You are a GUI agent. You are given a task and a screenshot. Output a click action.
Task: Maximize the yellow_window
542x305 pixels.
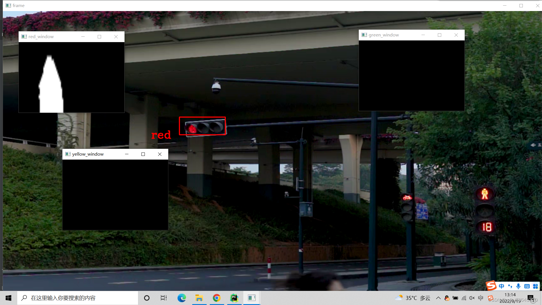[x=143, y=154]
